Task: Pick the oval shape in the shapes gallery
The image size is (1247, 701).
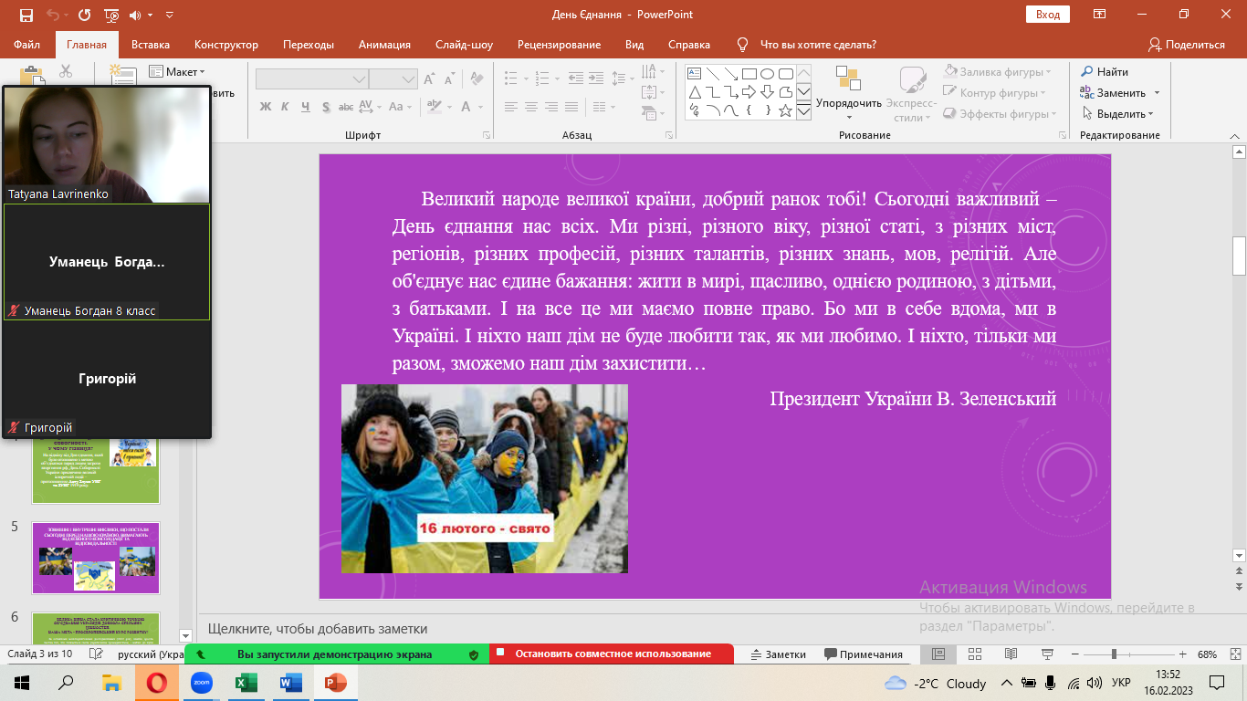Action: pyautogui.click(x=767, y=74)
